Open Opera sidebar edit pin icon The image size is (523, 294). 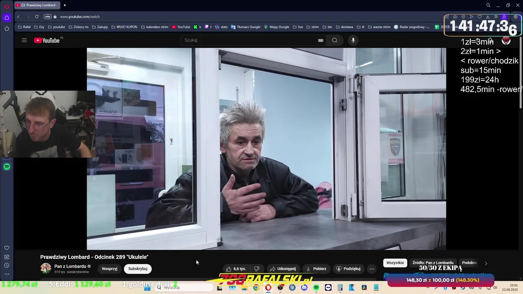(7, 257)
